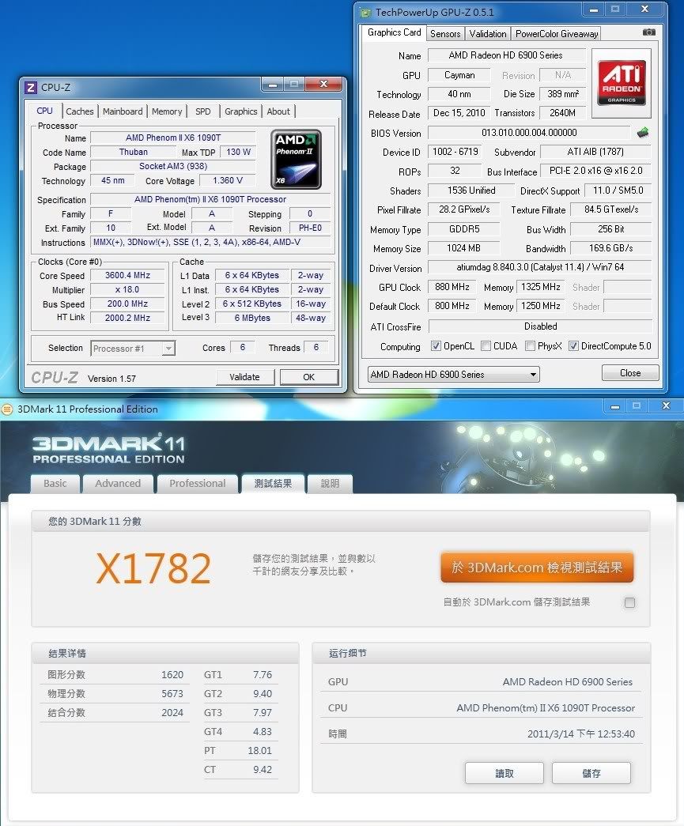Switch to the Advanced tab in 3DMark 11

click(x=118, y=484)
